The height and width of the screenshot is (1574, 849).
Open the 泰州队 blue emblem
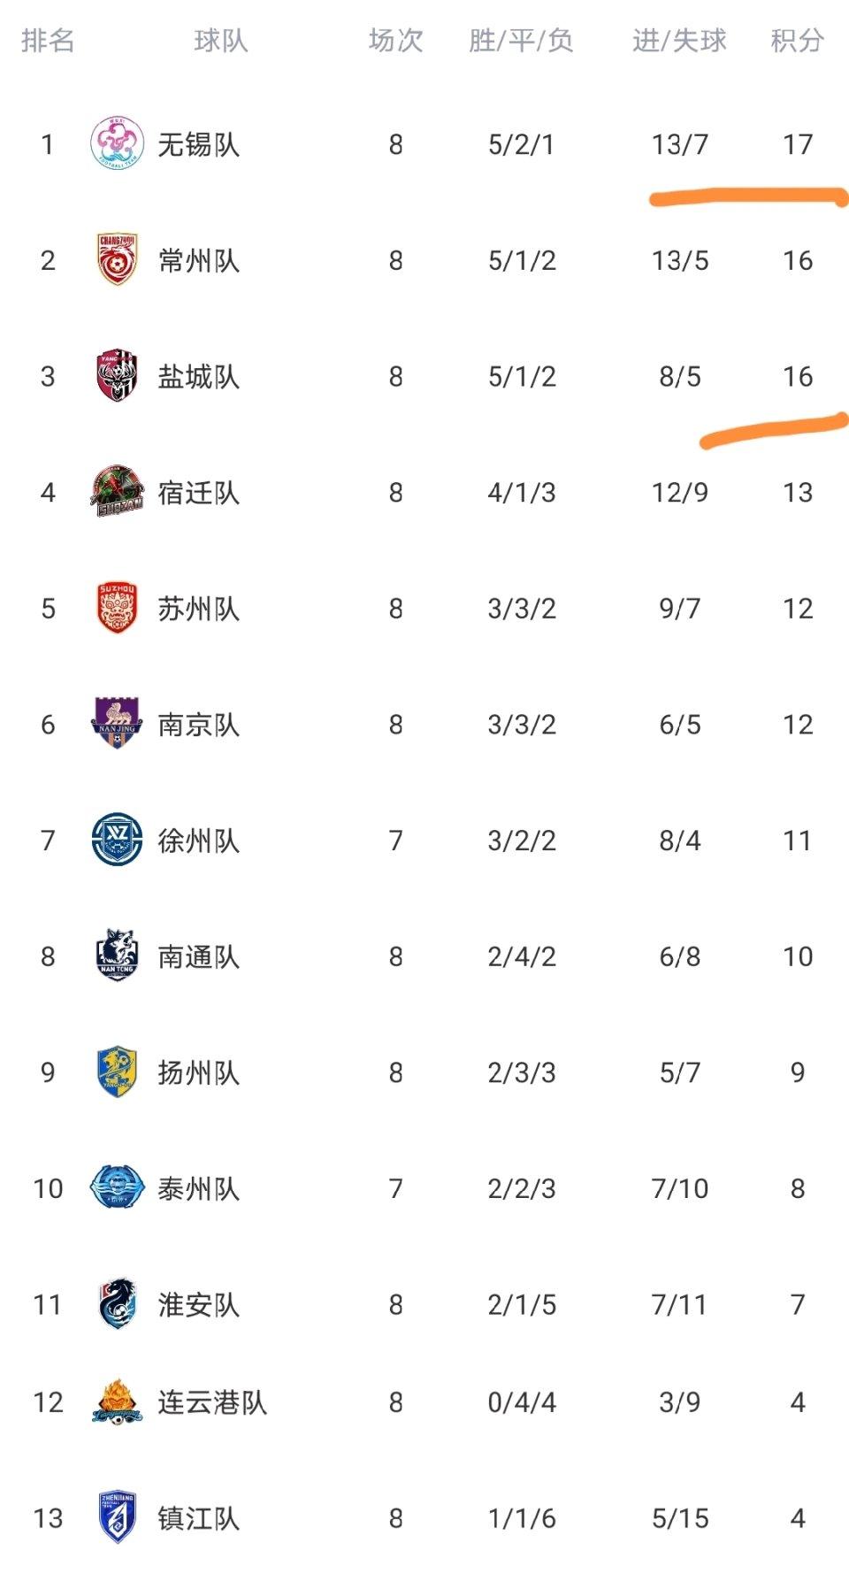(118, 1187)
